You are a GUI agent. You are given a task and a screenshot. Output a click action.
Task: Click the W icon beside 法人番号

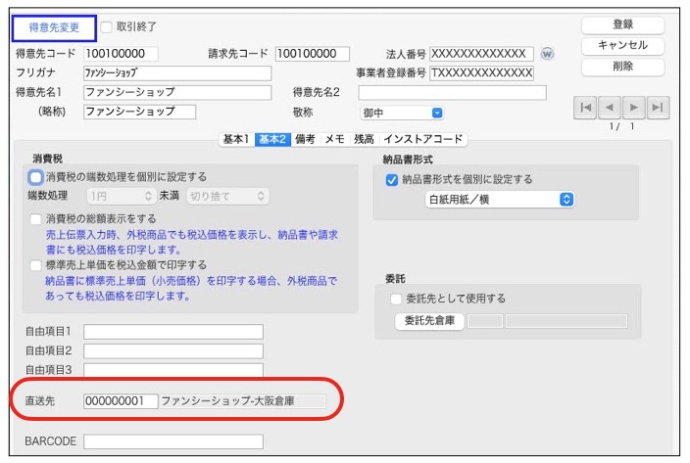click(x=547, y=54)
